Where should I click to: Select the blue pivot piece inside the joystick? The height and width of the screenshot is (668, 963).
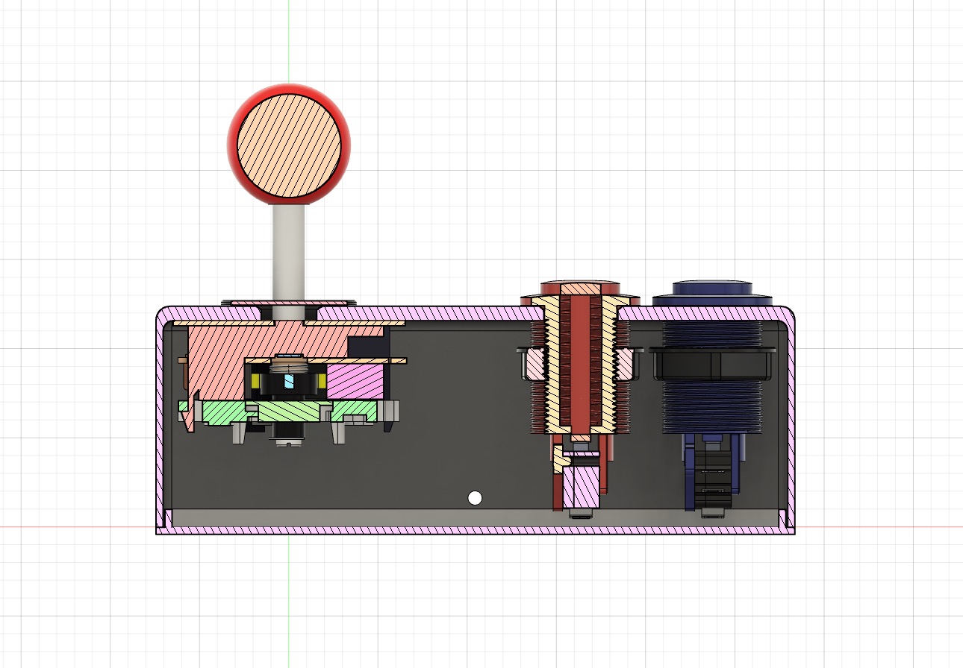[x=290, y=382]
